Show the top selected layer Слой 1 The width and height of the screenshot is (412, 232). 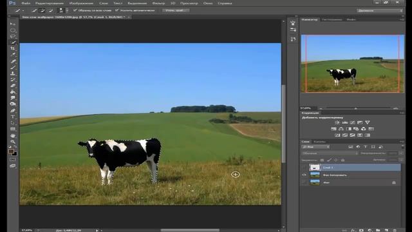pos(304,168)
